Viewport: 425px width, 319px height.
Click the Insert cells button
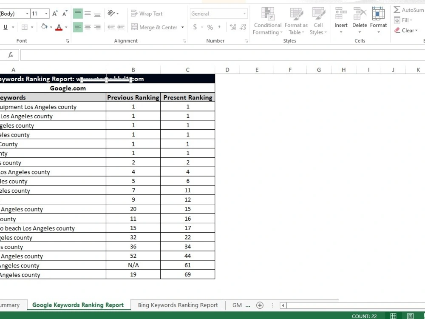click(x=341, y=21)
